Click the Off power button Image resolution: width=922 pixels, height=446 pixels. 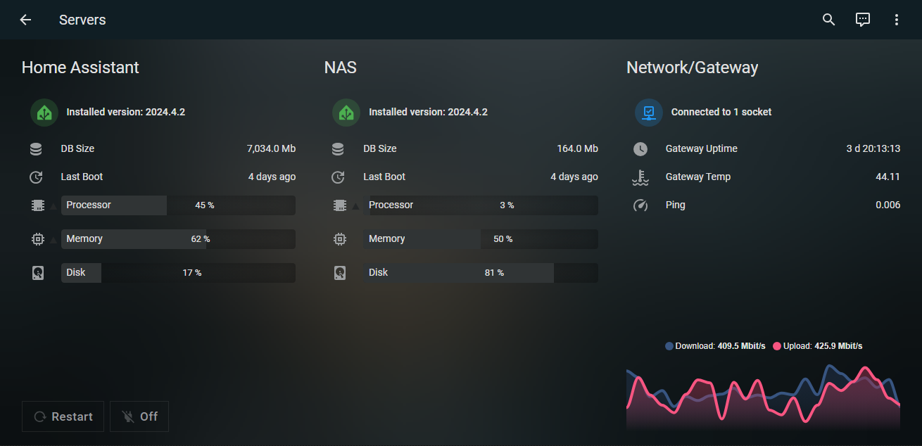pyautogui.click(x=139, y=416)
